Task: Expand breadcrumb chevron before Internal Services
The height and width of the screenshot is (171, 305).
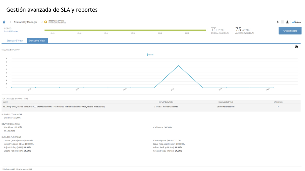Action: (x=42, y=22)
